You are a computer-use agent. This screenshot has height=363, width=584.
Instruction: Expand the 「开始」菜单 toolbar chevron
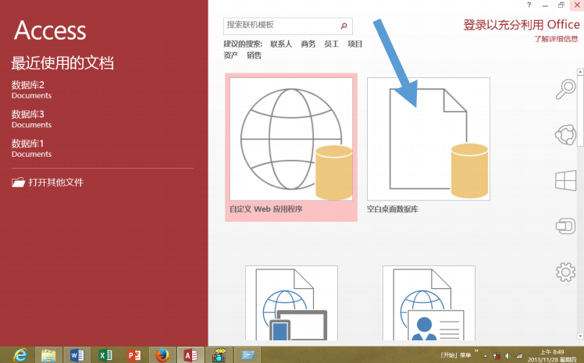[x=476, y=351]
